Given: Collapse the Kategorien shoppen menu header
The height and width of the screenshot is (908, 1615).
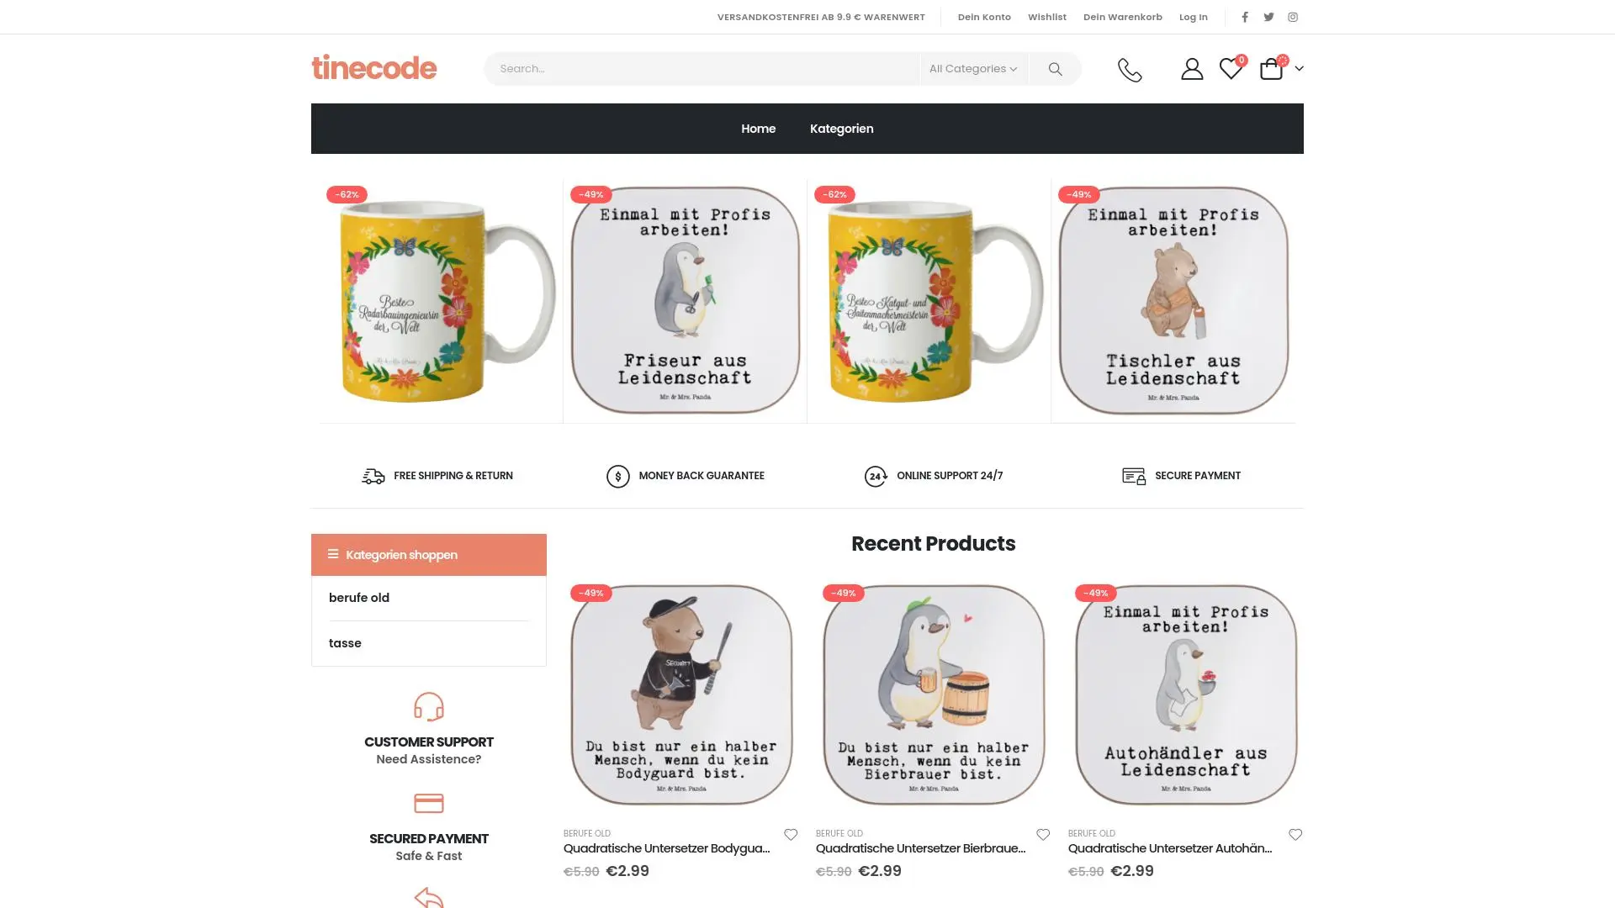Looking at the screenshot, I should click(x=429, y=555).
